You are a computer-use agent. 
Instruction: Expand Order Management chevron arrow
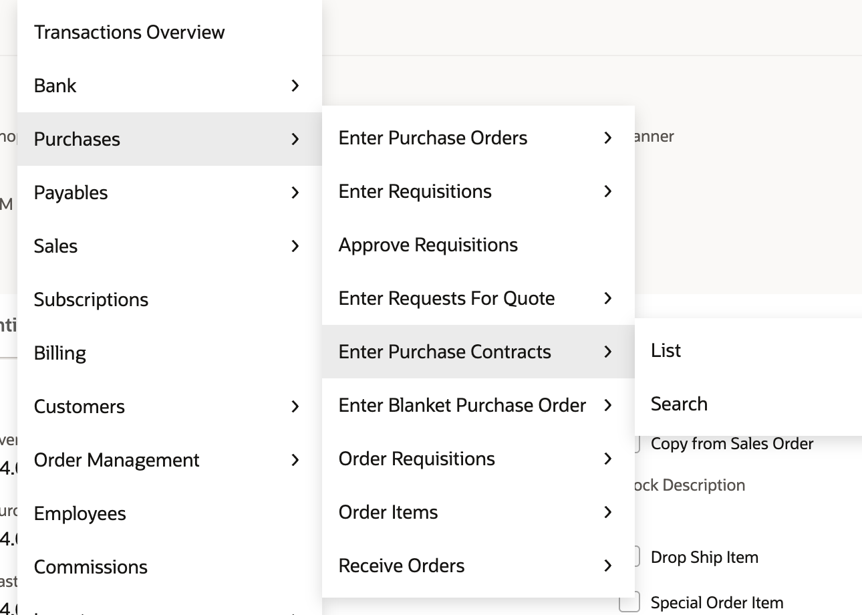(x=295, y=460)
